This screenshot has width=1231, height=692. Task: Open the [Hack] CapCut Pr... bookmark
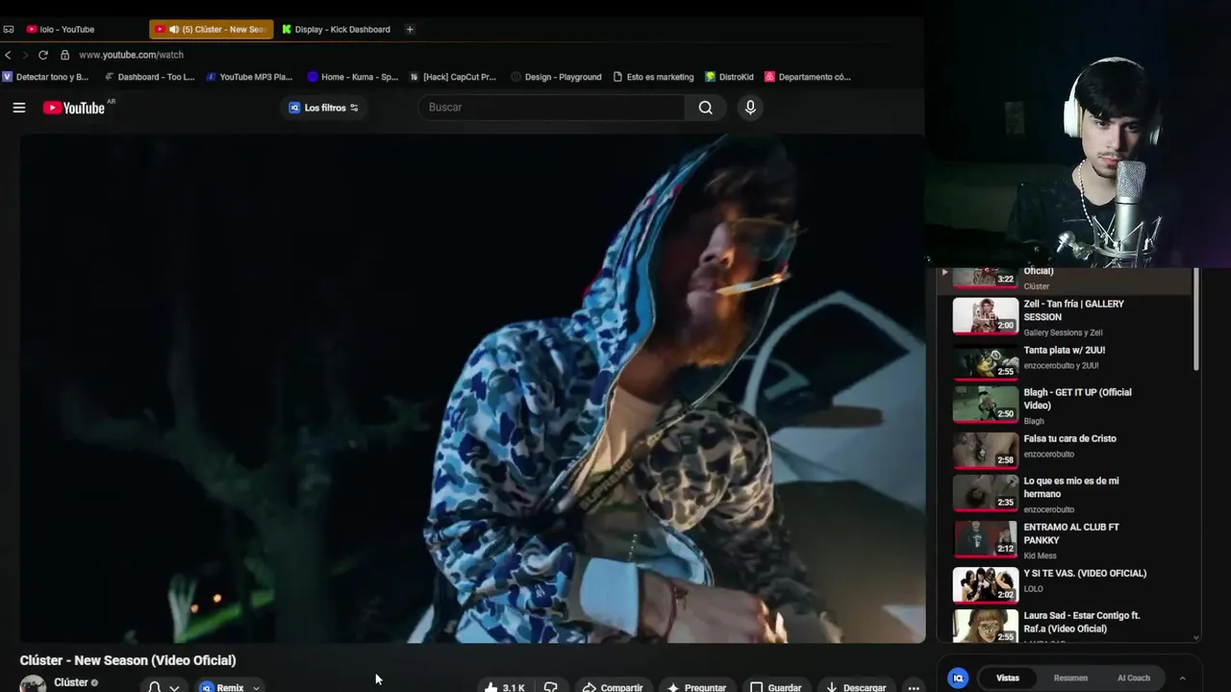coord(453,77)
